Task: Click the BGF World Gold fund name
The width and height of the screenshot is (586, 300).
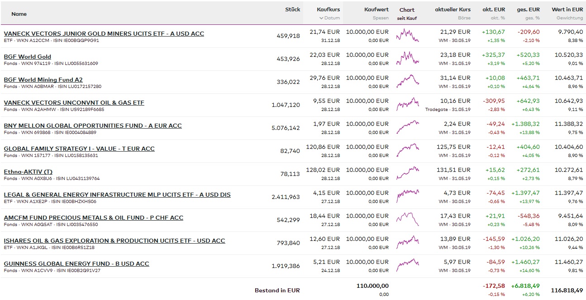Action: click(28, 57)
